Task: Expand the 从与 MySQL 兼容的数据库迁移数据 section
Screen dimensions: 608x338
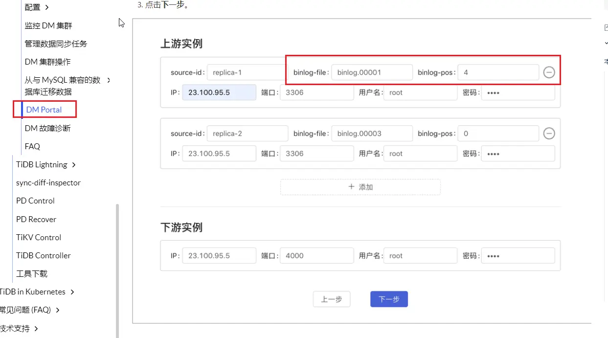Action: coord(109,80)
